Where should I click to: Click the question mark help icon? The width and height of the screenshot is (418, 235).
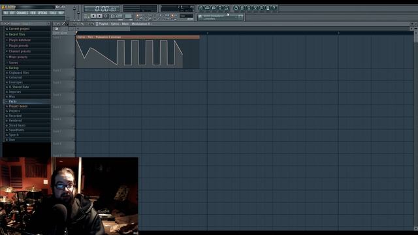tap(274, 8)
